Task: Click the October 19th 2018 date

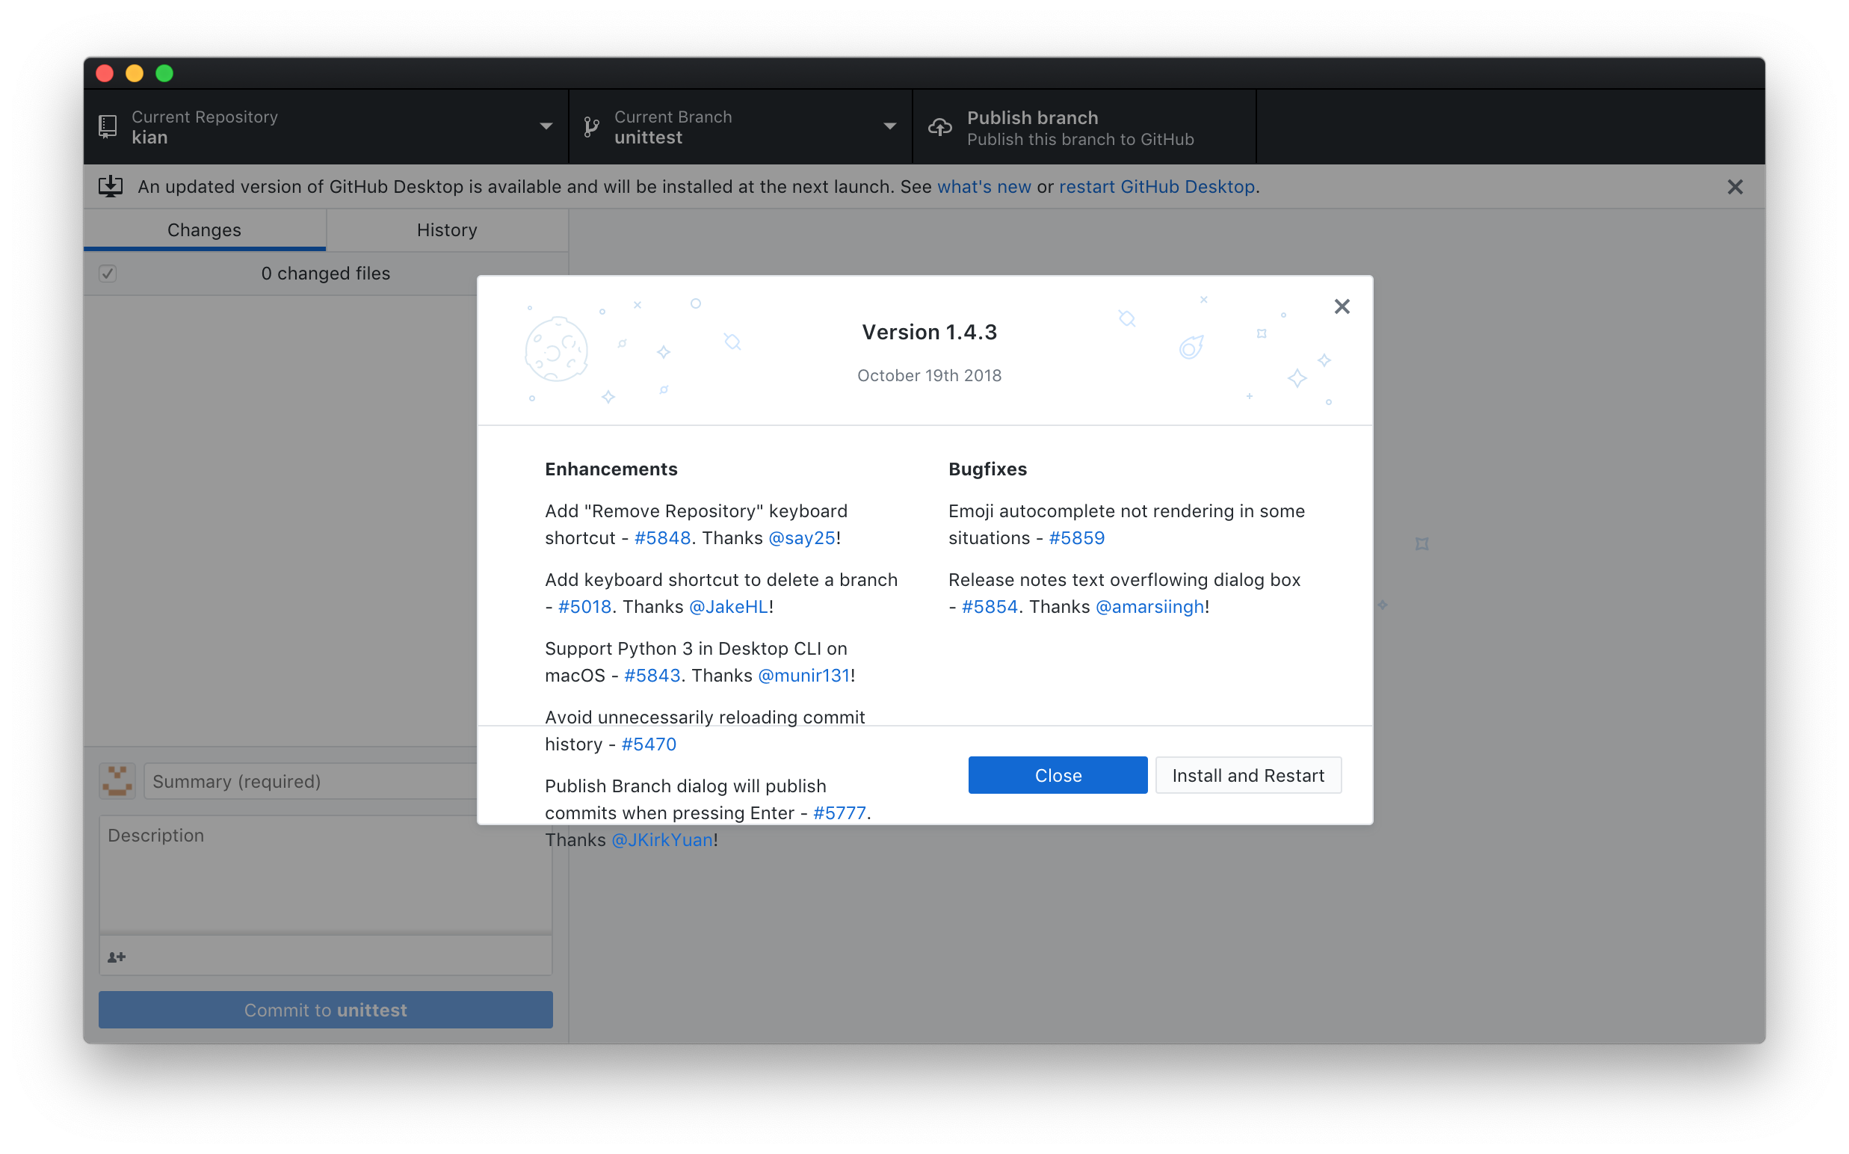Action: 929,375
